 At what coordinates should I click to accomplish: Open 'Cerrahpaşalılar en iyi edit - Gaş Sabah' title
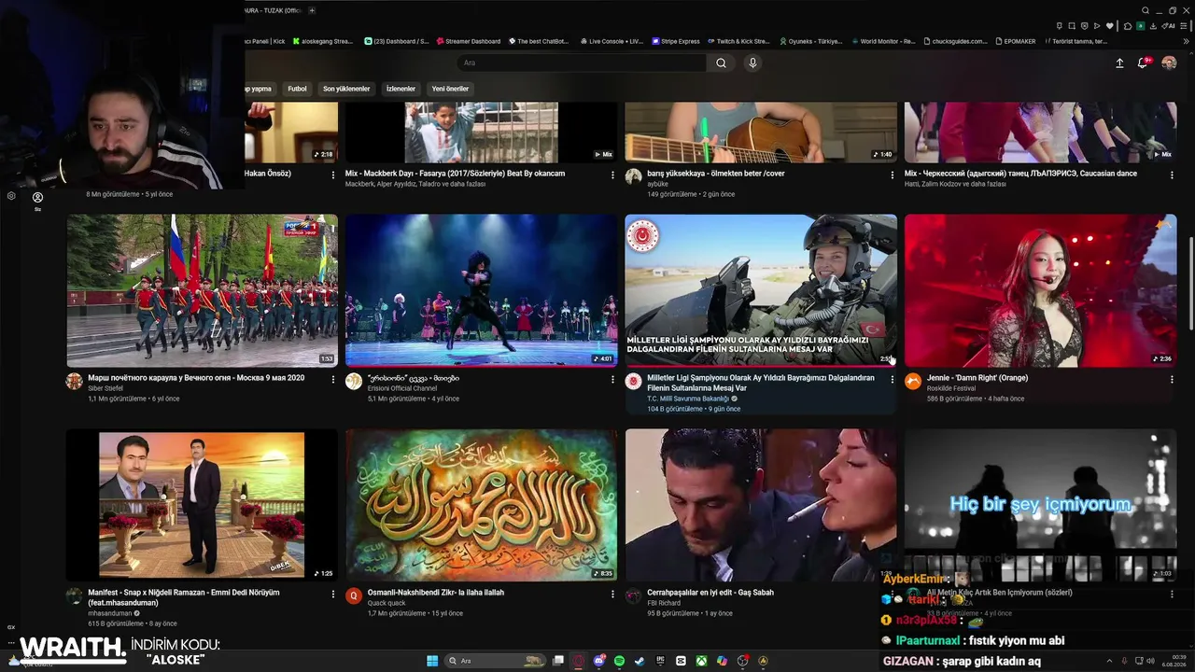pos(710,593)
